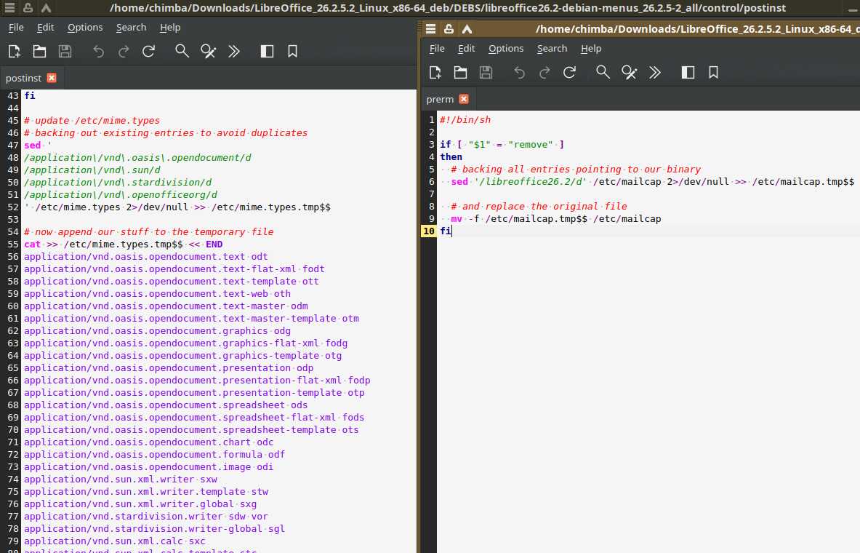Open Help menu in prerm window

[591, 48]
